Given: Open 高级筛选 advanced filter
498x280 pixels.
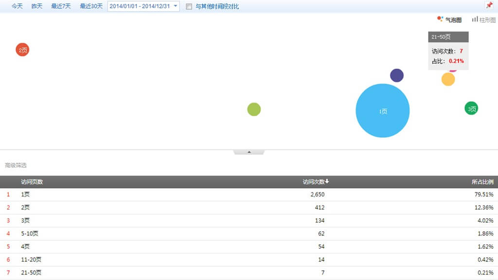Looking at the screenshot, I should pos(16,165).
